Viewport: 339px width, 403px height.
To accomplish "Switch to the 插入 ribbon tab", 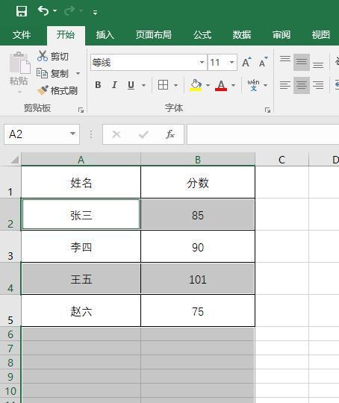I will point(105,34).
